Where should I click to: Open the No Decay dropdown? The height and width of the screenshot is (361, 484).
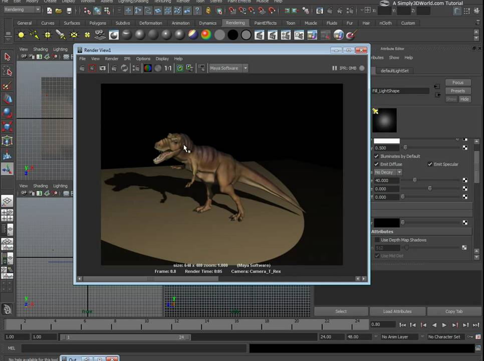pyautogui.click(x=388, y=172)
